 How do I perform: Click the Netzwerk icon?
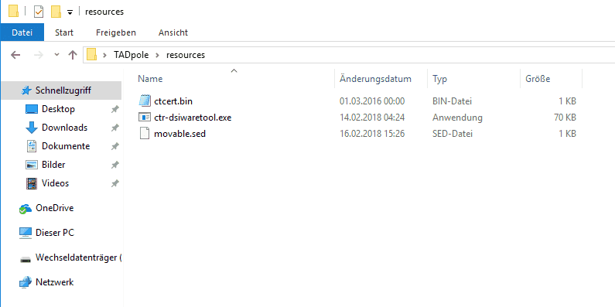pyautogui.click(x=25, y=282)
